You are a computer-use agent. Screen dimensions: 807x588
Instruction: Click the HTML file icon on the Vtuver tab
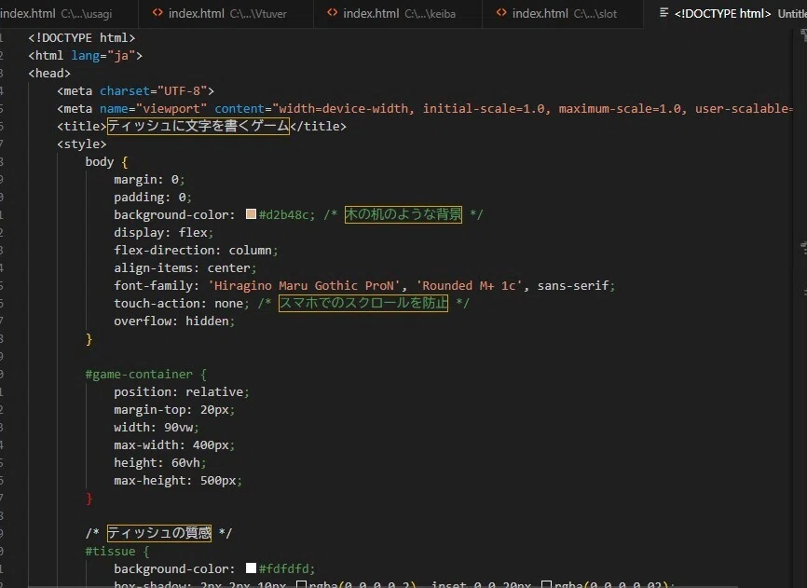pos(157,13)
